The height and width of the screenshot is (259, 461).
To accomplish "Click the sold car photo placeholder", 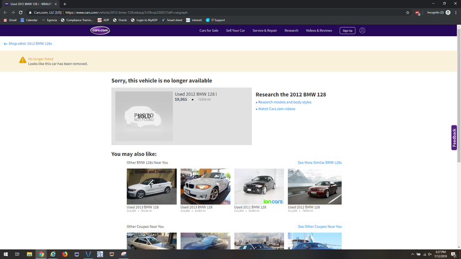I will 144,116.
